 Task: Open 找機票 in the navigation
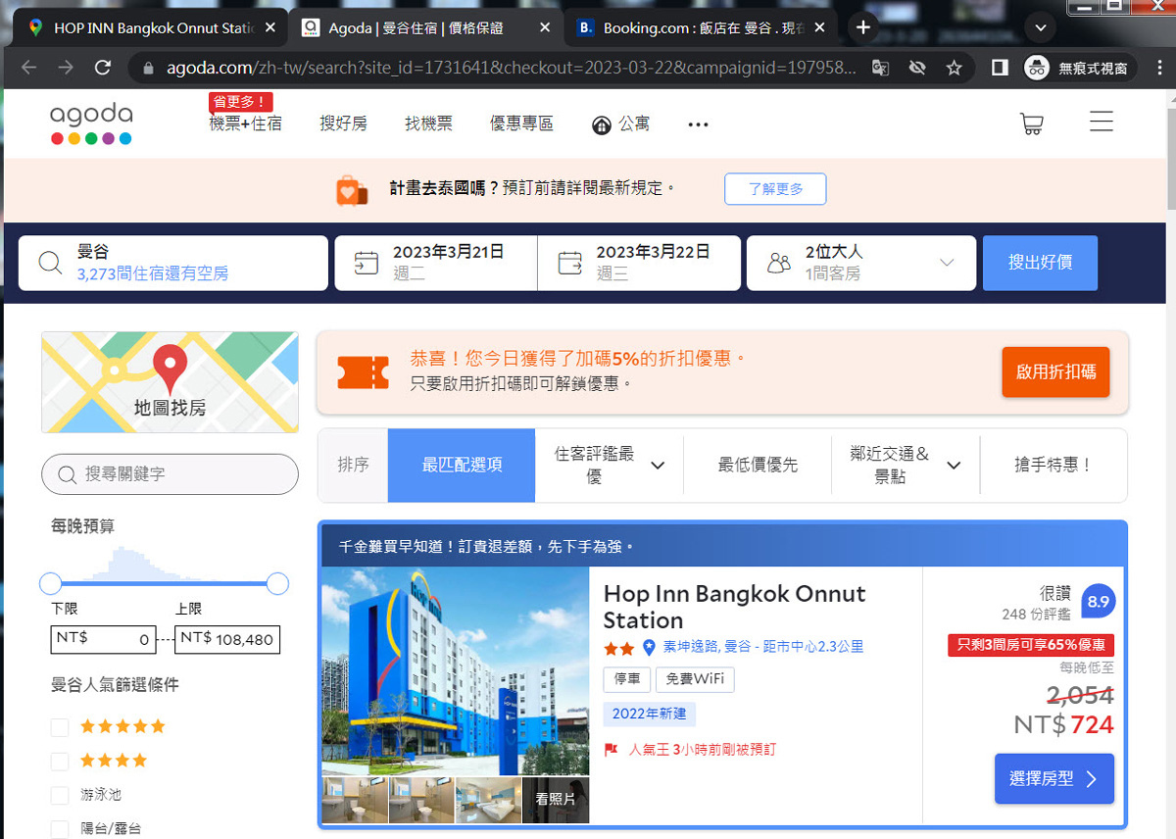[x=428, y=123]
